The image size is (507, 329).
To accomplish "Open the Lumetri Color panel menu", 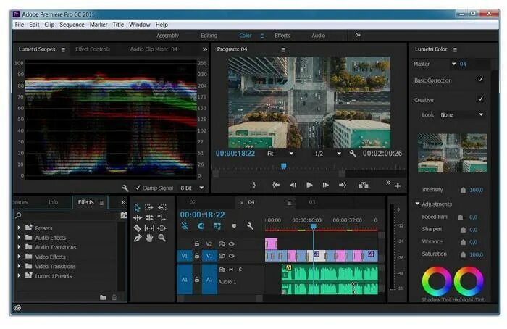I will [x=455, y=50].
